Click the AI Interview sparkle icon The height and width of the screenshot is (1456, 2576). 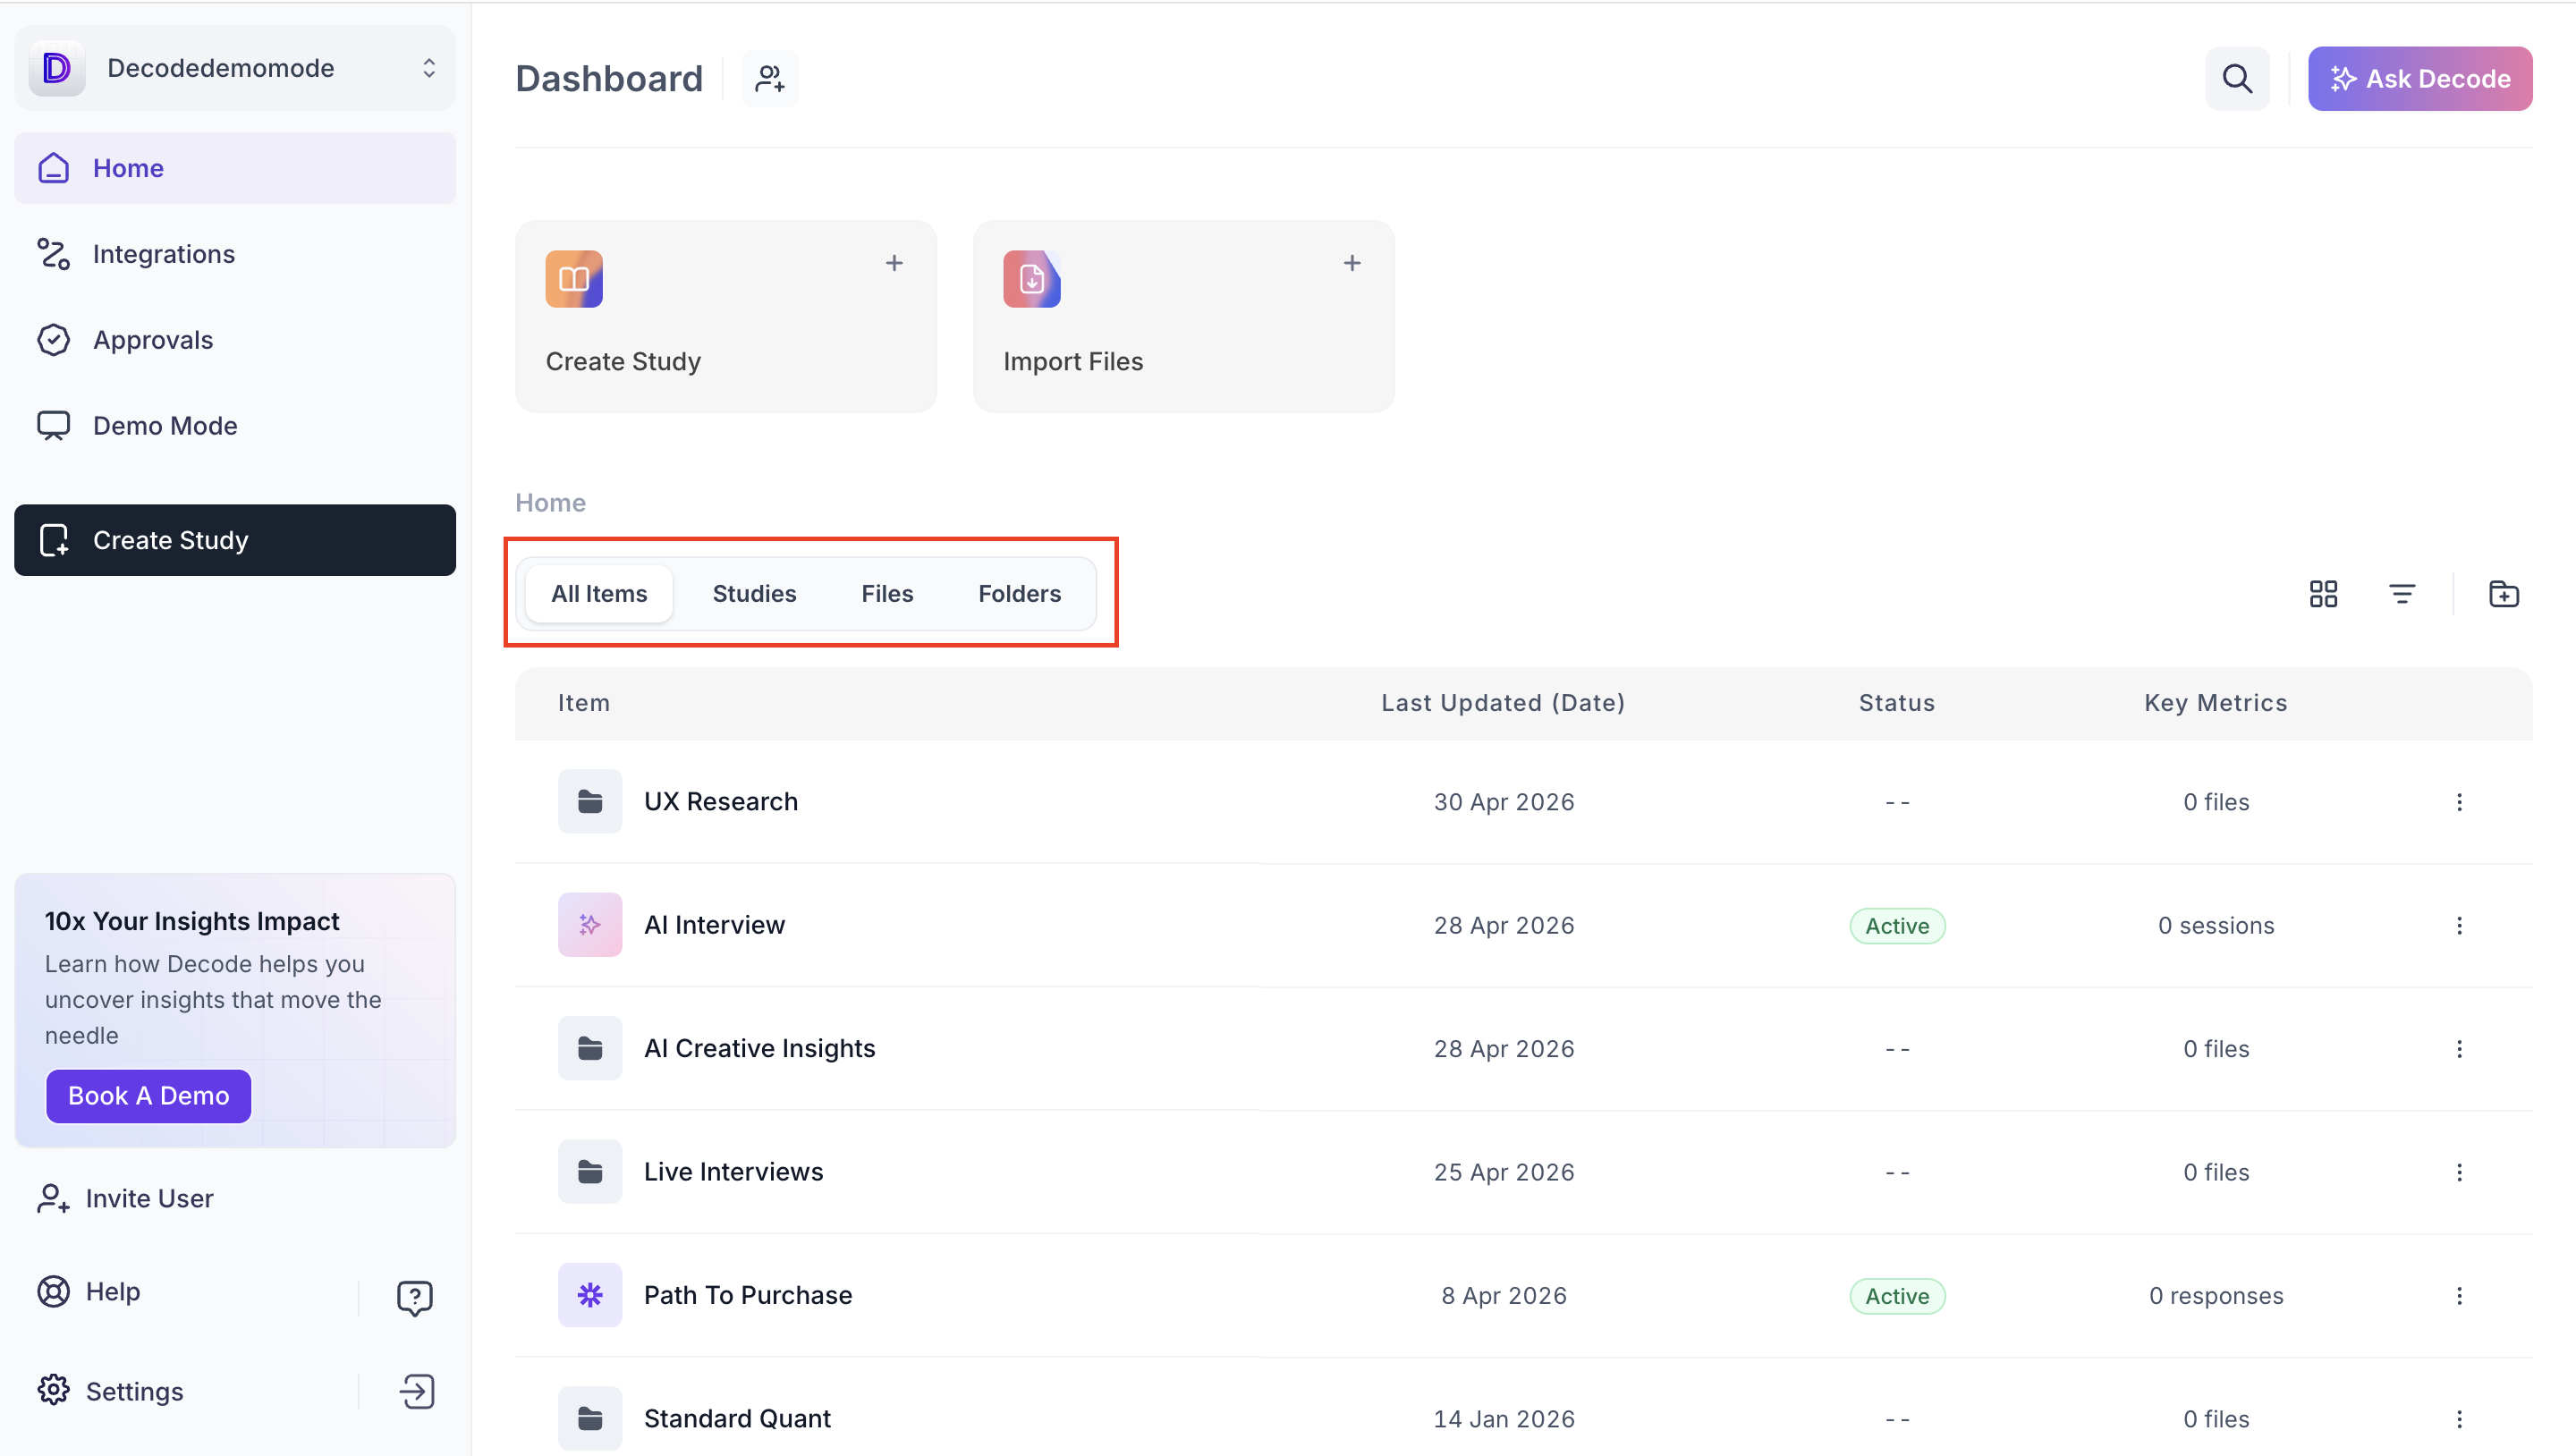point(590,925)
